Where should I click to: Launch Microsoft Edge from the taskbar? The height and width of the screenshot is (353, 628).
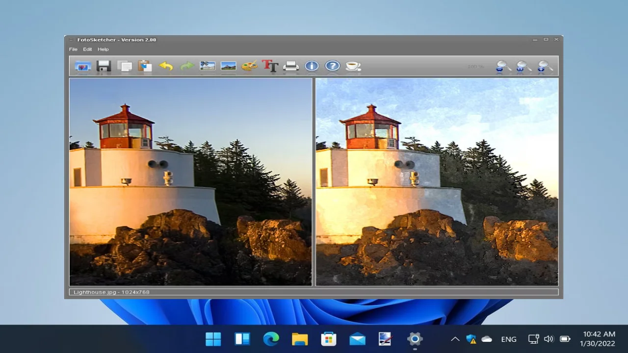271,339
